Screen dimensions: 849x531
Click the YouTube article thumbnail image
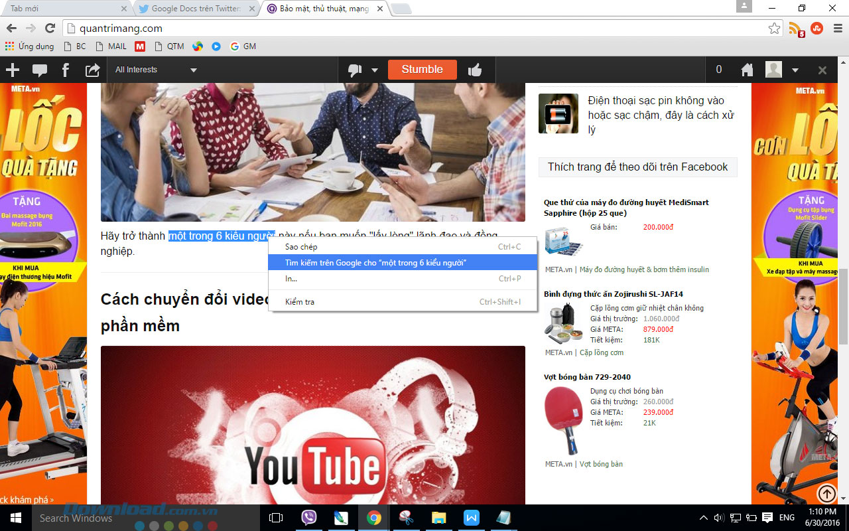click(x=312, y=425)
